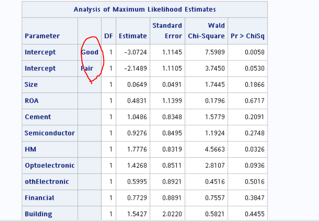Click the standard error value 1.1399
Image resolution: width=319 pixels, height=222 pixels.
click(x=172, y=101)
